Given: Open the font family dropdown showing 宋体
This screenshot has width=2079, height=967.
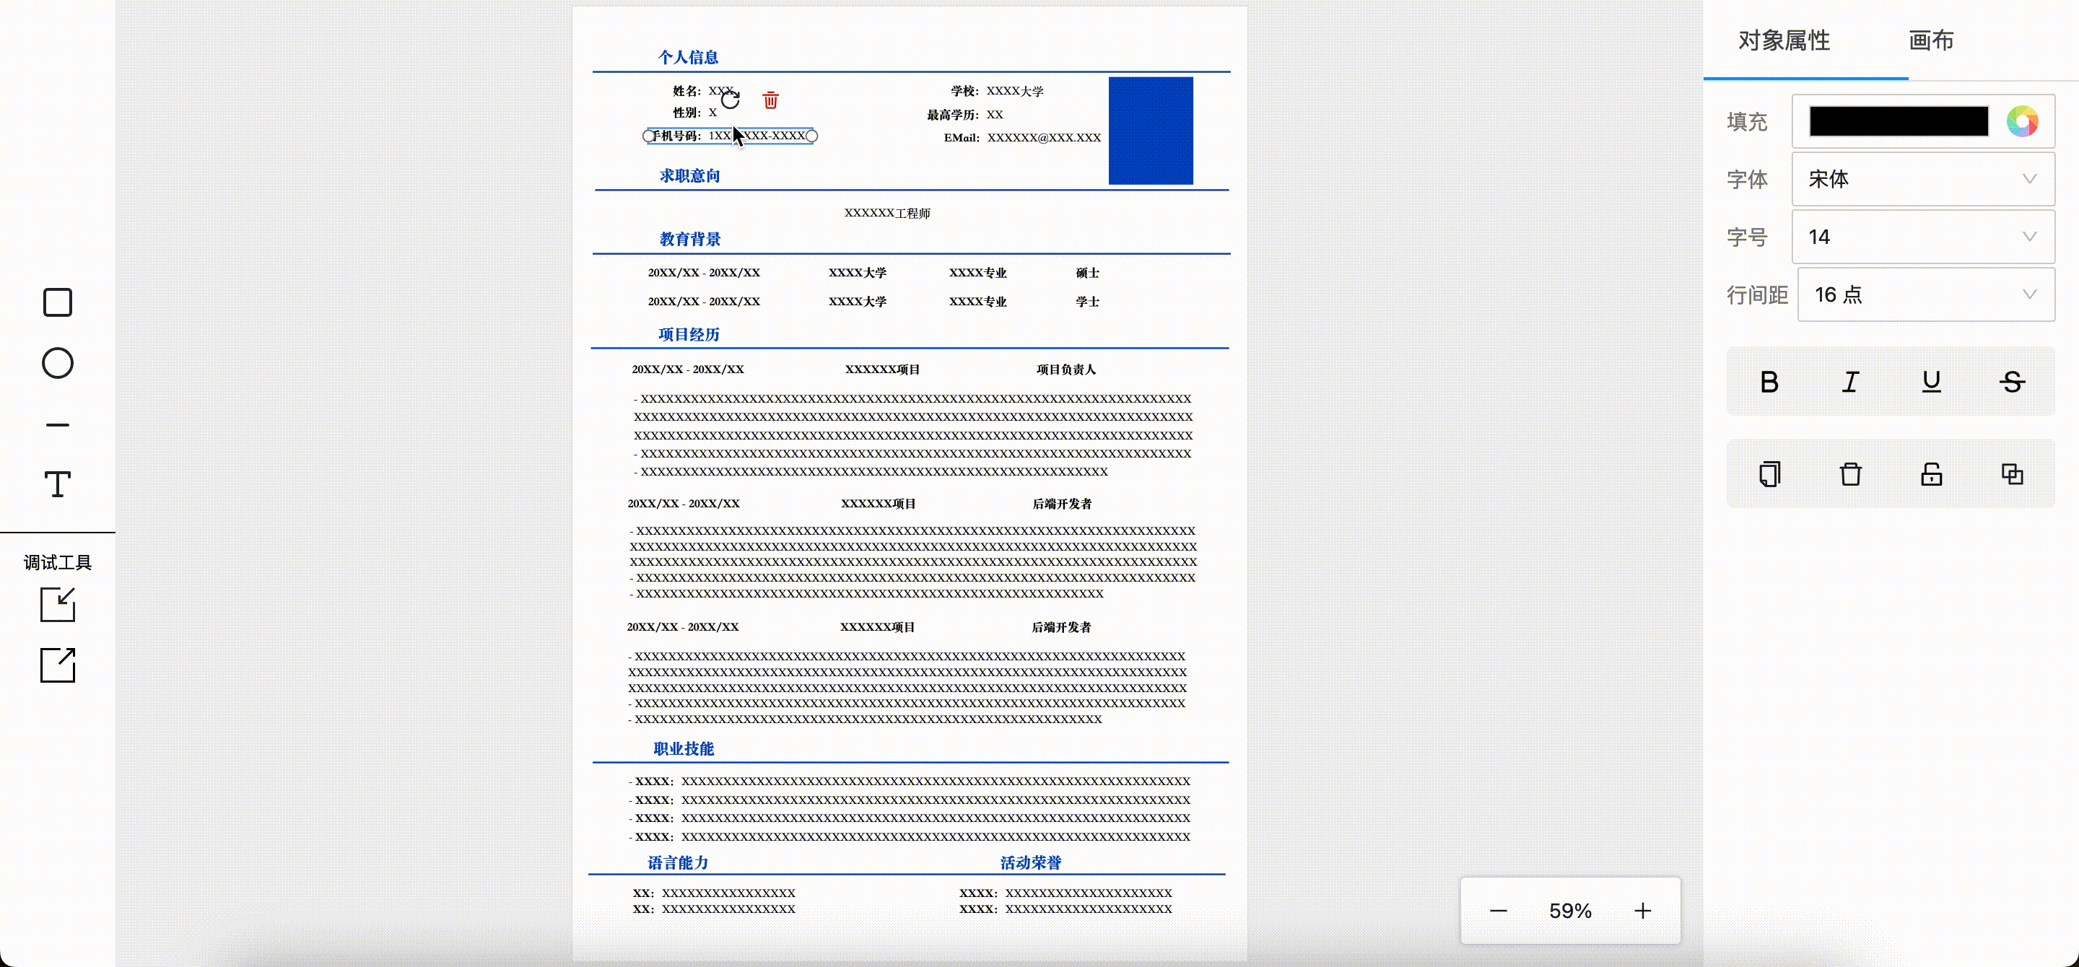Looking at the screenshot, I should coord(1922,179).
